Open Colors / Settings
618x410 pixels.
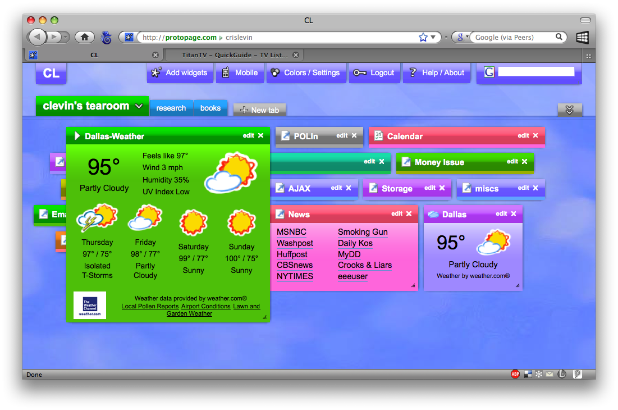pyautogui.click(x=306, y=72)
